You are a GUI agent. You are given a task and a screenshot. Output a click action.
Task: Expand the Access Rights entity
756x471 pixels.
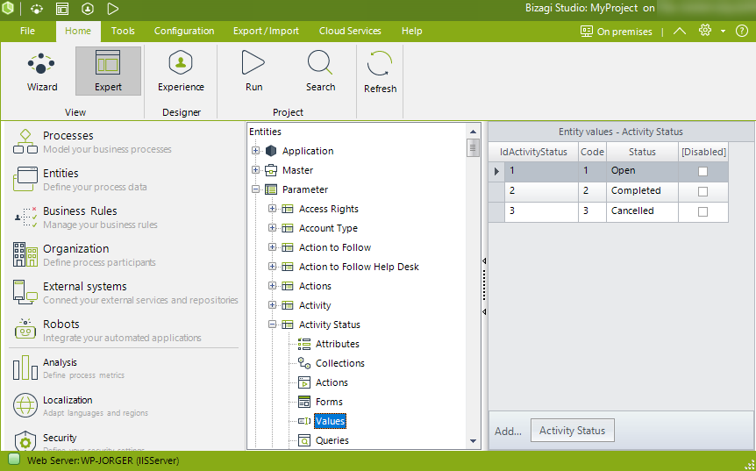coord(273,209)
